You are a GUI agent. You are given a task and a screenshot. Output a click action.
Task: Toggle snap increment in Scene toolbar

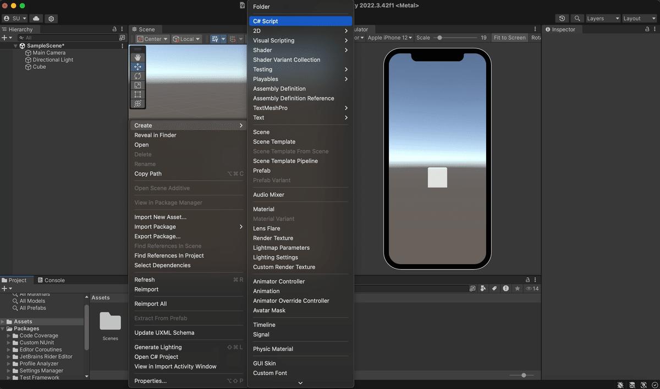tap(233, 39)
